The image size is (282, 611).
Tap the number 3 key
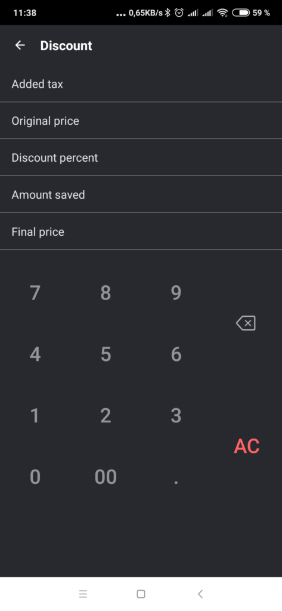point(176,415)
